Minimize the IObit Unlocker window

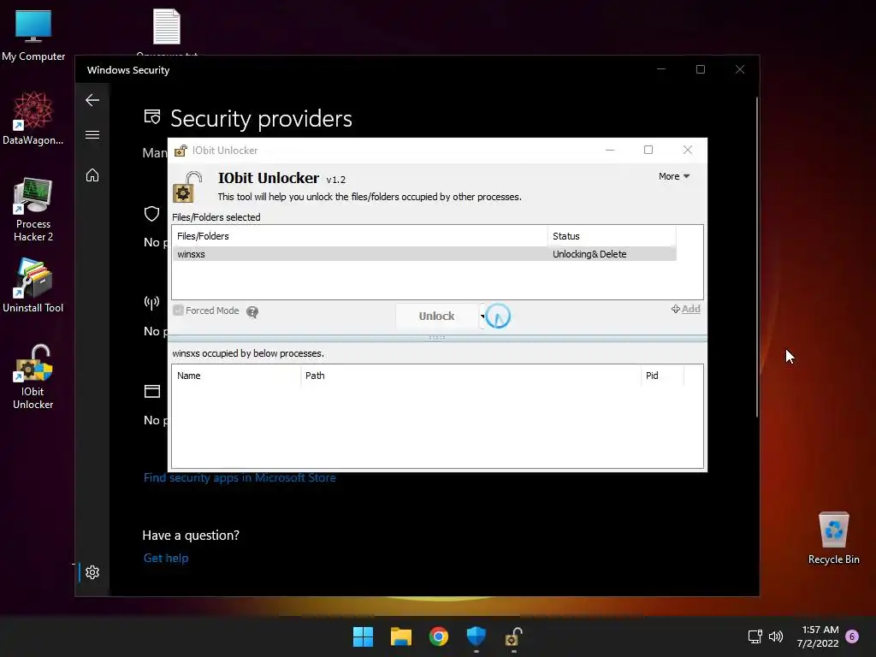[x=610, y=151]
